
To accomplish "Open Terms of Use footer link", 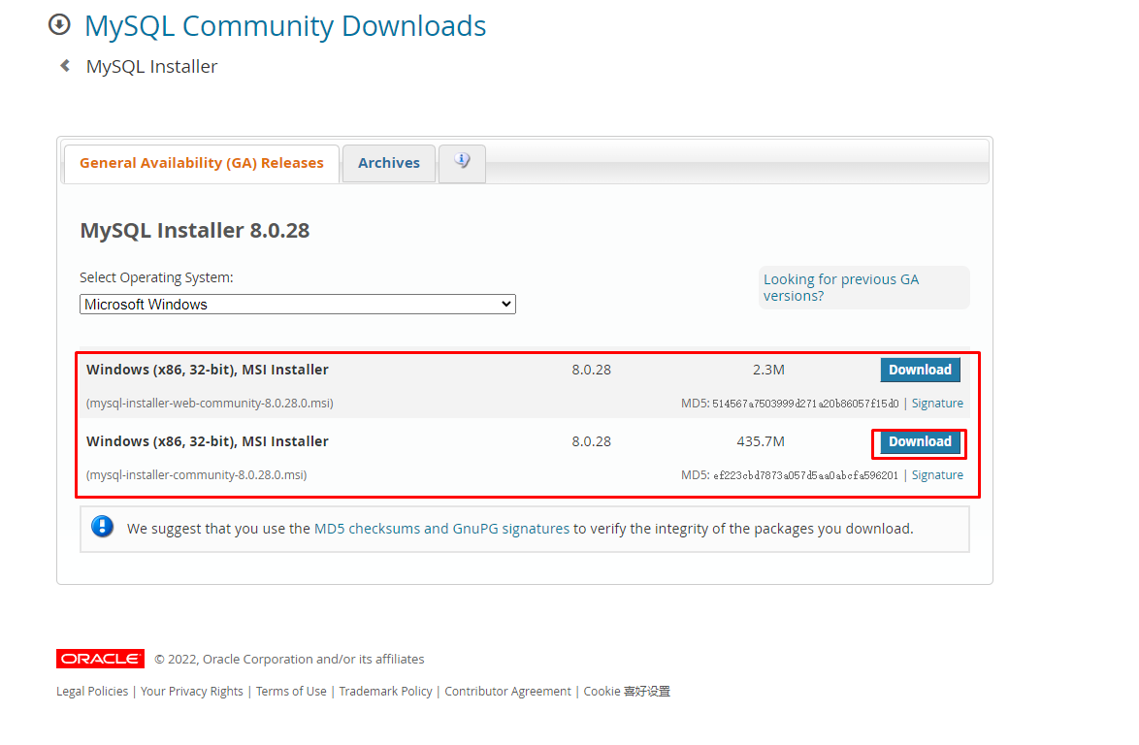I will [x=291, y=692].
